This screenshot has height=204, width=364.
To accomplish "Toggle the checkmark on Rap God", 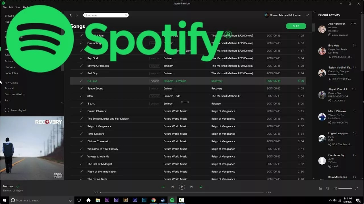I will click(81, 58).
